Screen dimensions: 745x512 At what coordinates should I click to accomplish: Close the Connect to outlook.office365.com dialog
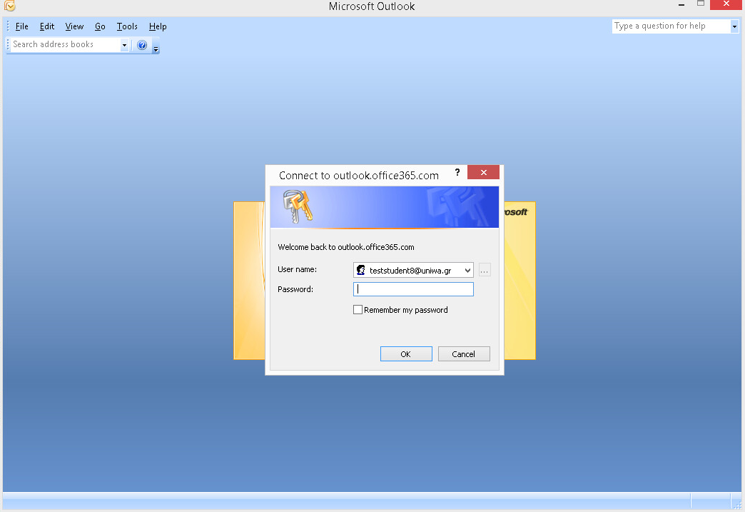coord(483,172)
